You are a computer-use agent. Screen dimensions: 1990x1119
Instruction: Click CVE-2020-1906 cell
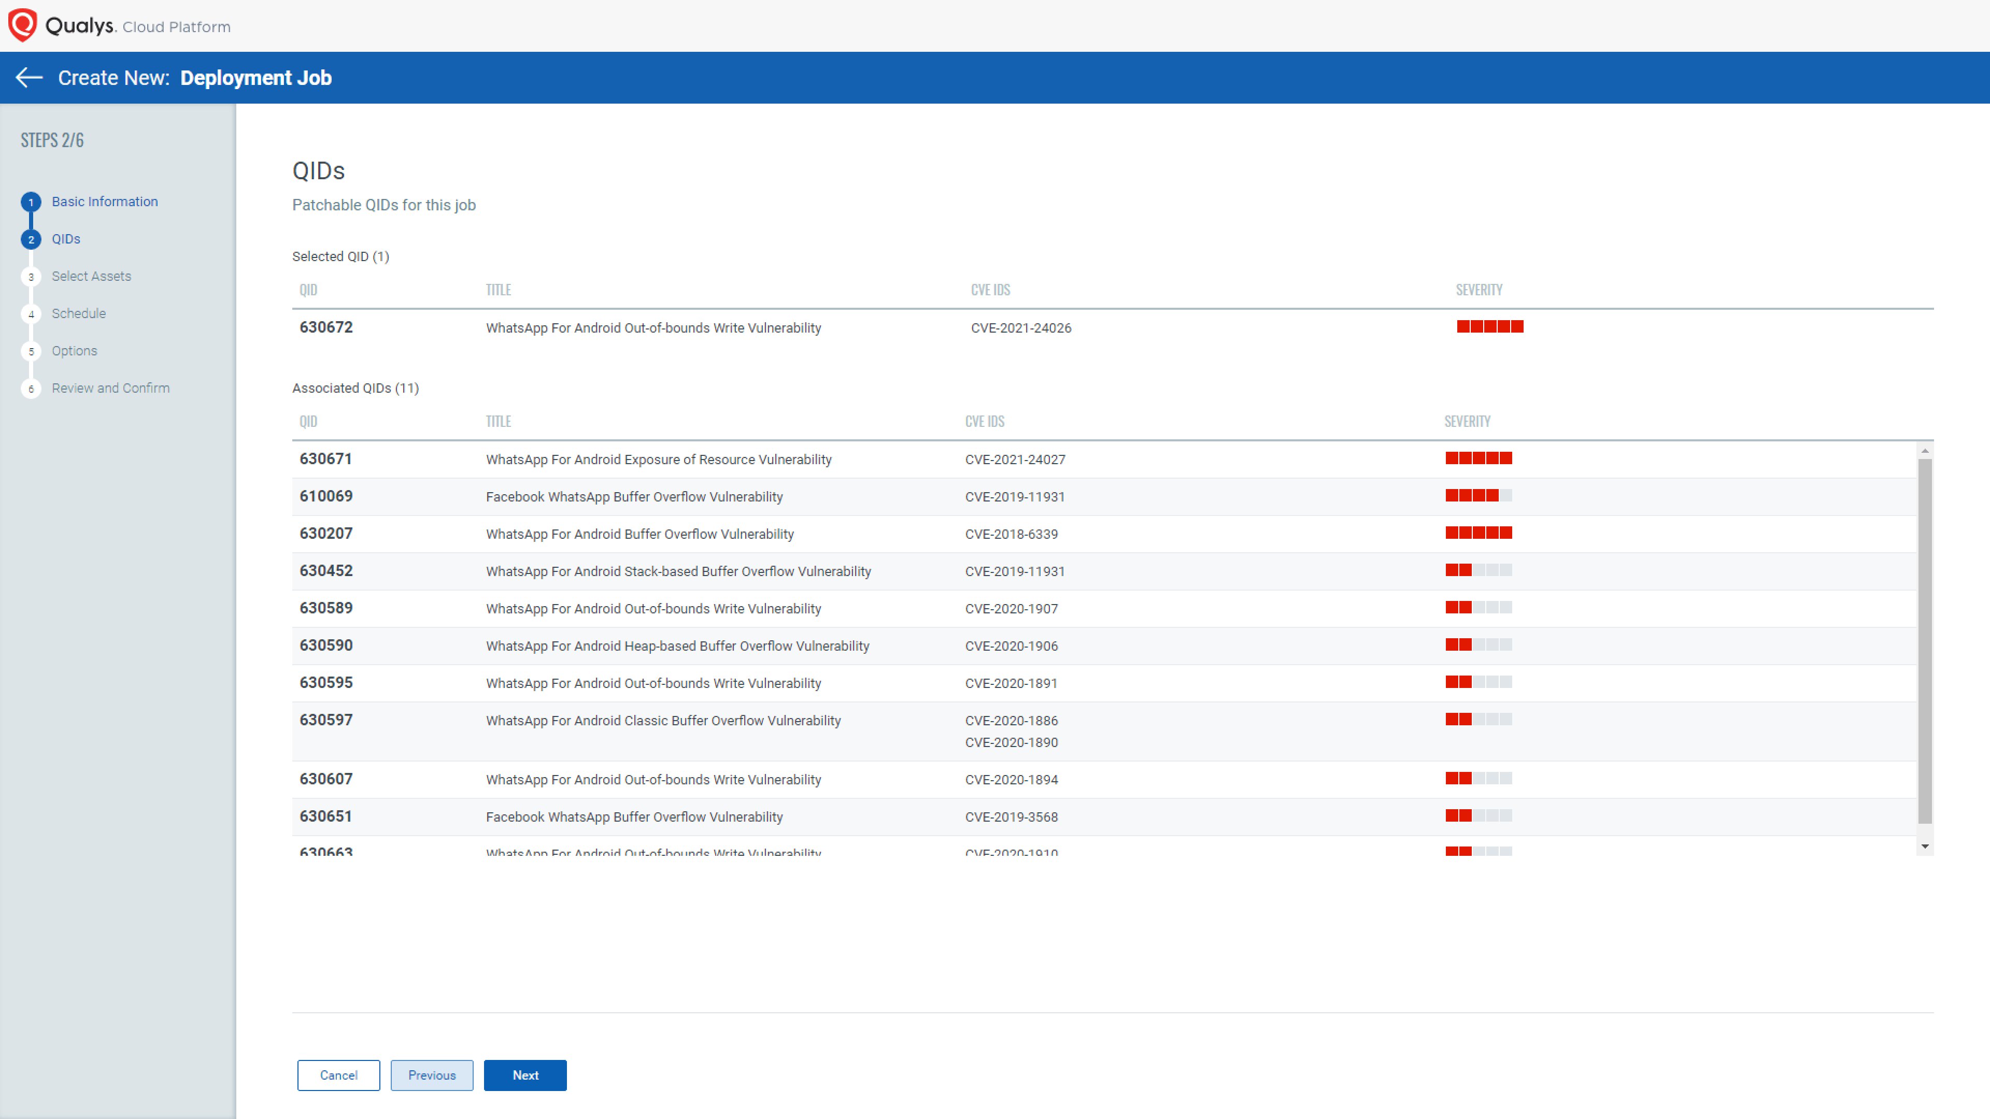(1011, 647)
